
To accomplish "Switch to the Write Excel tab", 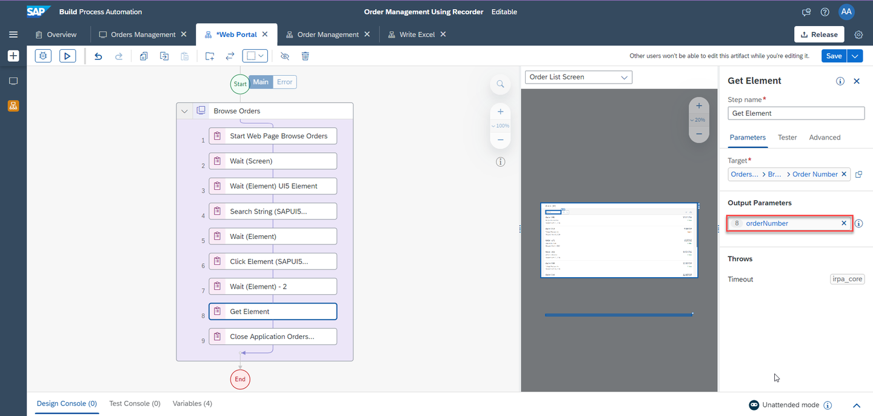I will tap(417, 35).
